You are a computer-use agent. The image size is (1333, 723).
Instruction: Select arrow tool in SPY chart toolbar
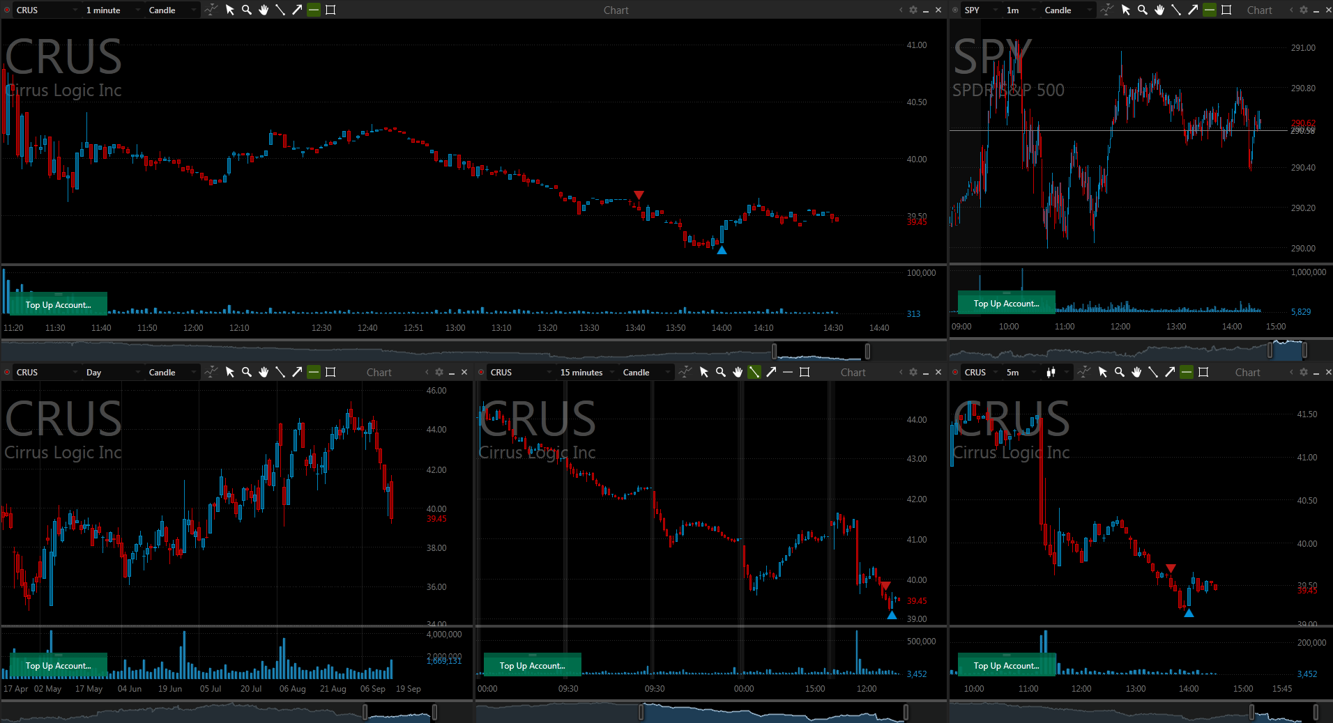tap(1193, 10)
